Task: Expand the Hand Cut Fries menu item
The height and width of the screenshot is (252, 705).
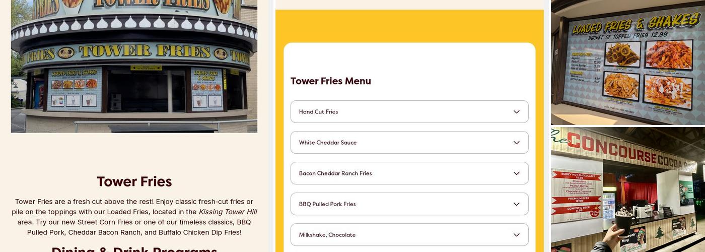Action: coord(409,112)
